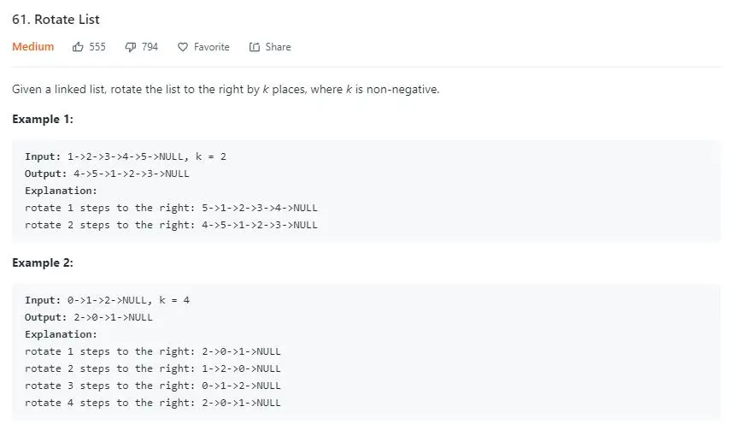Click the "Example 1:" heading

pos(42,119)
